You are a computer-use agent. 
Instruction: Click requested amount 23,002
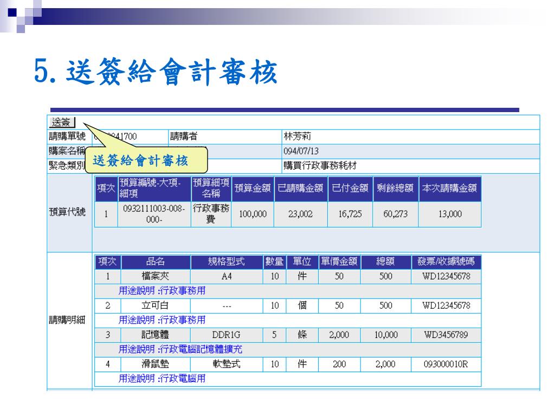(x=300, y=214)
